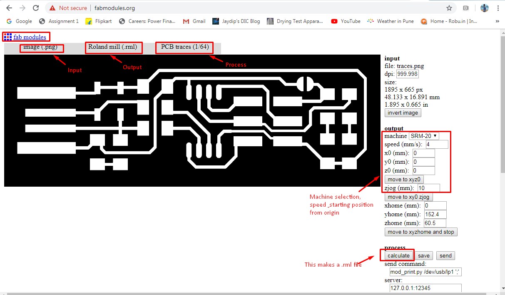Open Weather in Pune bookmark

point(391,21)
